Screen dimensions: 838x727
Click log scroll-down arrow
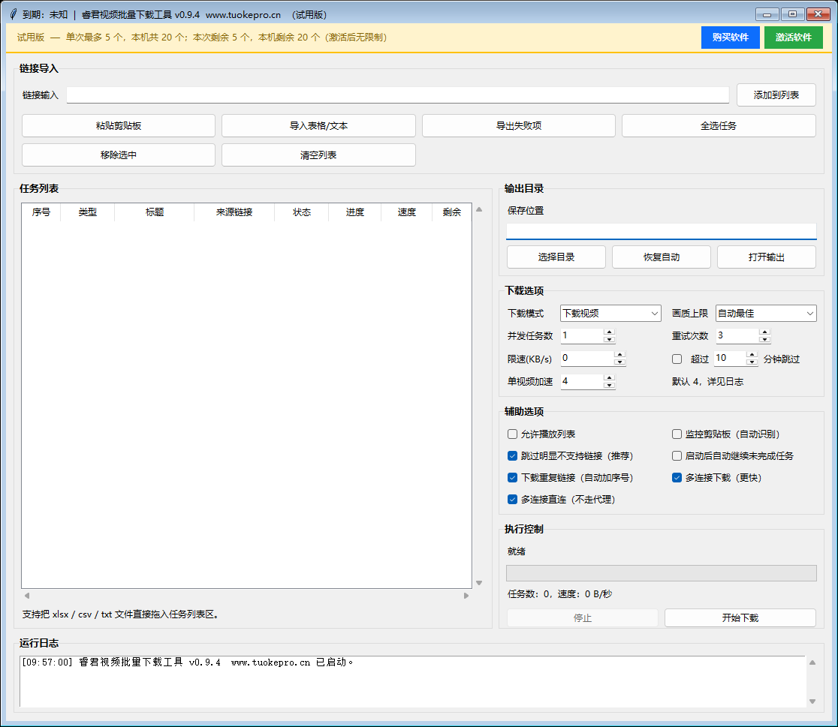(812, 701)
